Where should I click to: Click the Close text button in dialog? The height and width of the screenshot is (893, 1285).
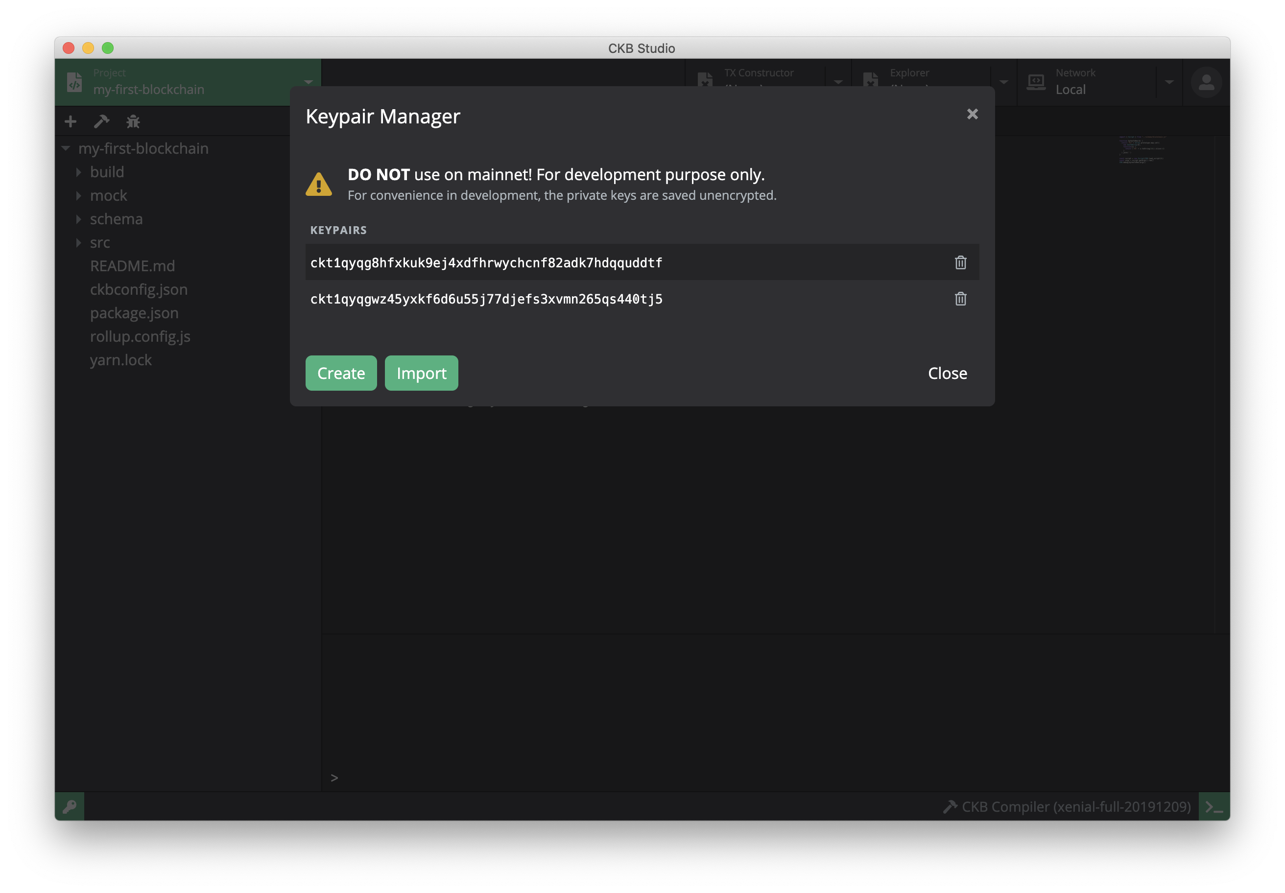[x=947, y=373]
